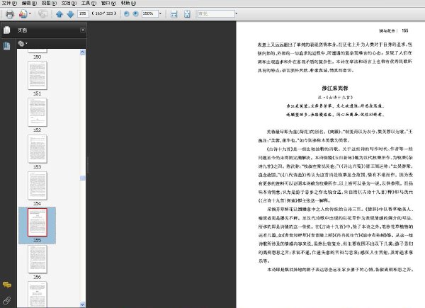Open the 窗口 (Window) menu

coord(108,3)
